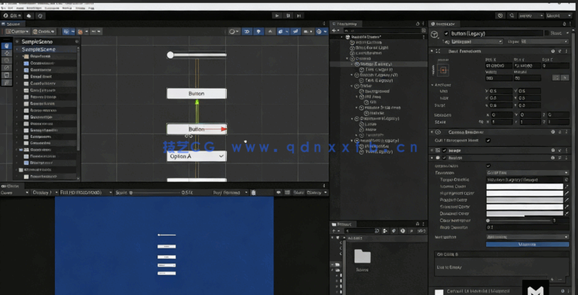The width and height of the screenshot is (578, 295).
Task: Click the Highlighted Color eyedropper
Action: click(567, 193)
